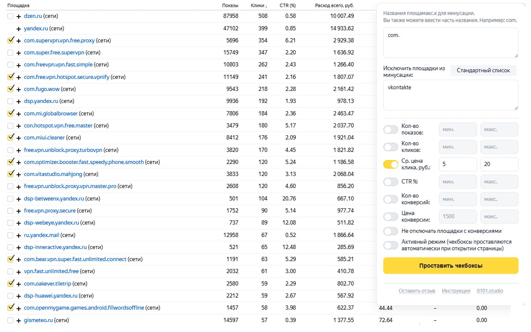Click the 87958 impressions value
531x332 pixels.
[x=231, y=16]
